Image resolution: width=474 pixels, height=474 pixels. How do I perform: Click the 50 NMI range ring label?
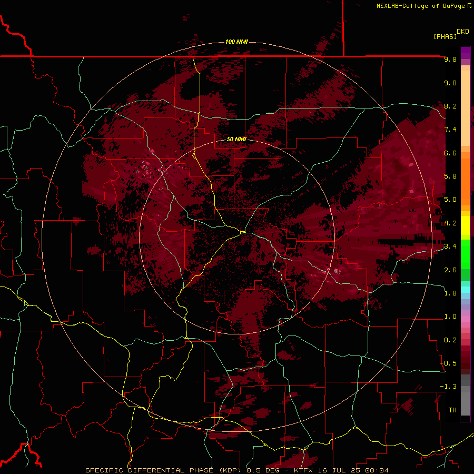coord(236,139)
